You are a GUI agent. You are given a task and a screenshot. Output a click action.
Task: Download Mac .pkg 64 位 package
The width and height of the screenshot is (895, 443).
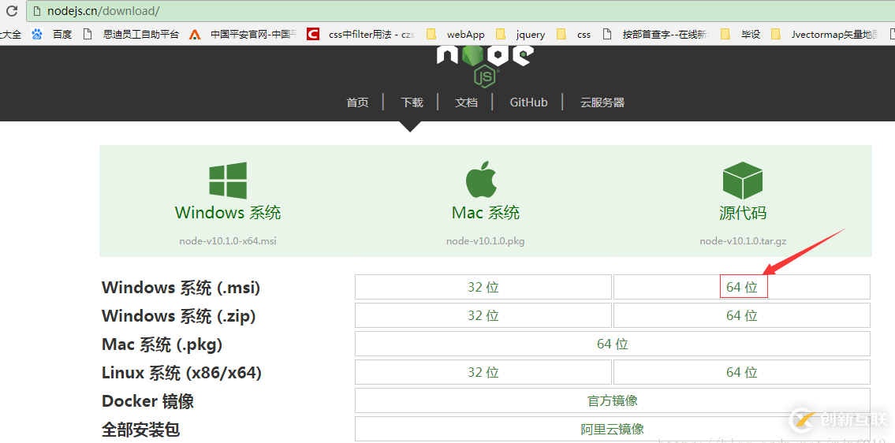[613, 344]
